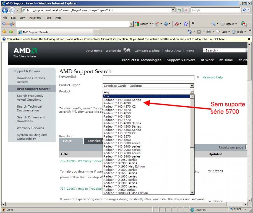Open Google toolbar search box dropdown

coord(131,24)
